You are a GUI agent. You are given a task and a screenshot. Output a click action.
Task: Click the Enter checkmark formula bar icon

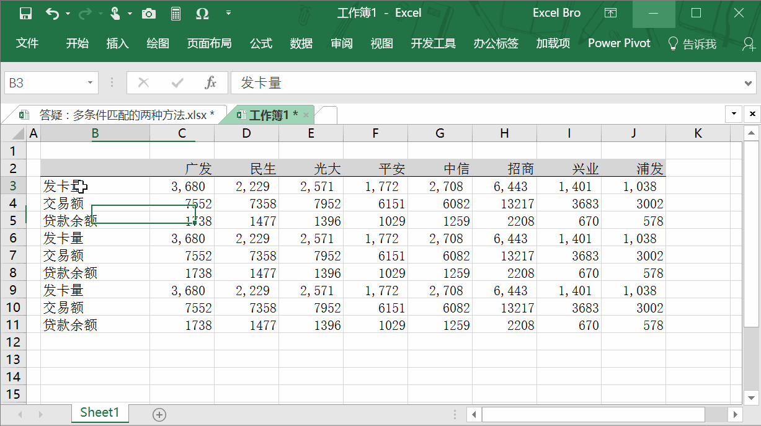click(x=177, y=83)
